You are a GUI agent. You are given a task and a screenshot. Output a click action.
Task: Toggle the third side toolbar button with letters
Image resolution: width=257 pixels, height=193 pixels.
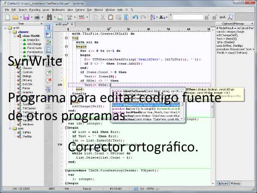point(48,42)
